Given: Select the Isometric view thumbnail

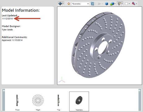Looking at the screenshot, I should [x=79, y=101].
